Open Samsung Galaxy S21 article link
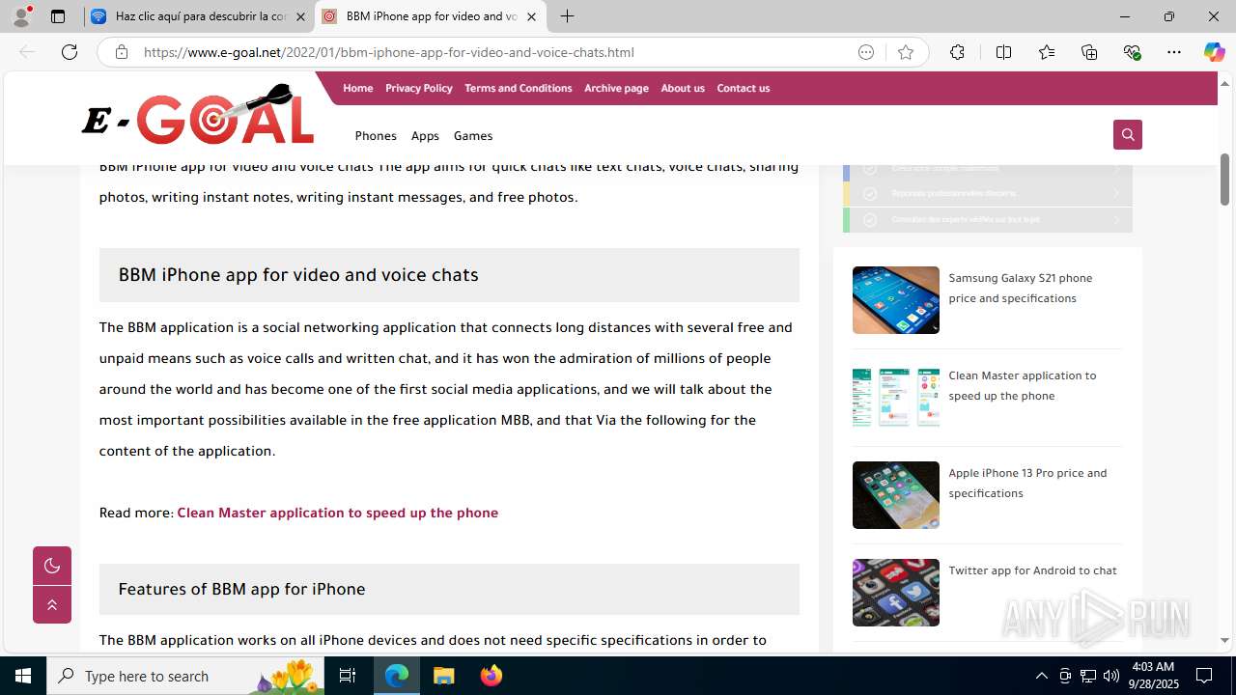This screenshot has height=695, width=1236. 1021,288
